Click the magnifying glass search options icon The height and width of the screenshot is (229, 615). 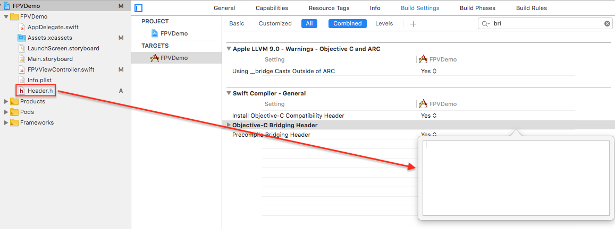click(485, 24)
